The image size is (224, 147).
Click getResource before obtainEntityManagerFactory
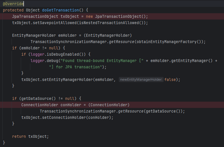(x=122, y=42)
